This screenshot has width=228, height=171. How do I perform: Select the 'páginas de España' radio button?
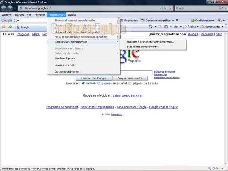tap(130, 83)
